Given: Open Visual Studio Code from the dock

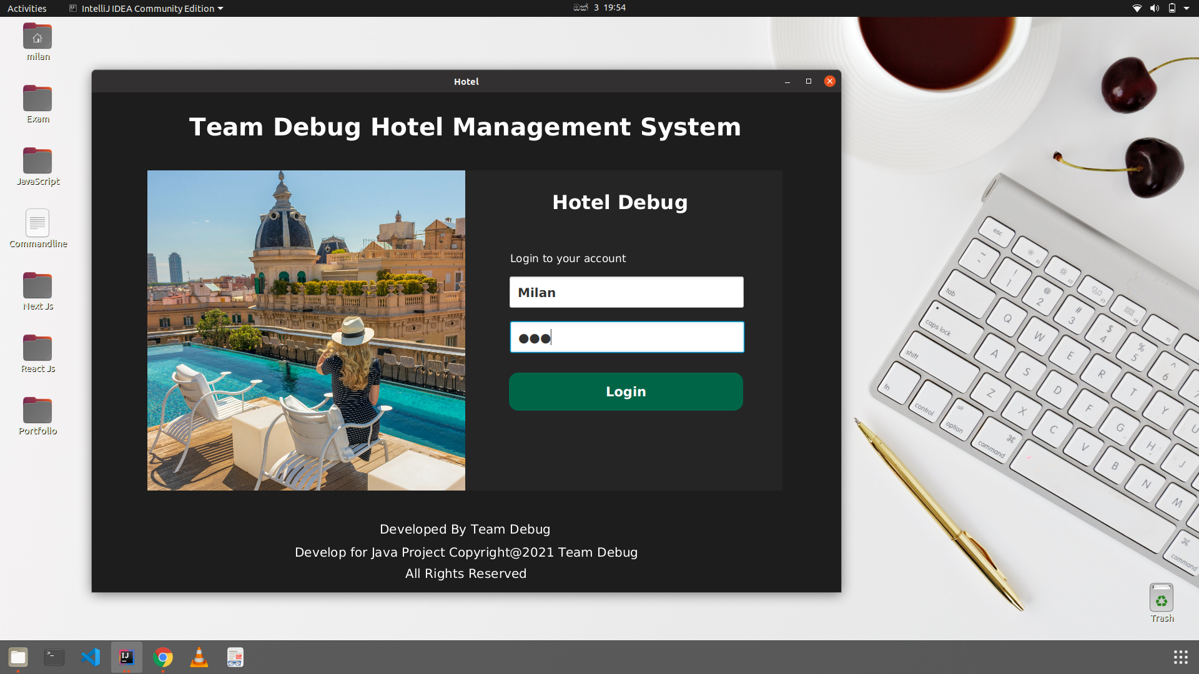Looking at the screenshot, I should pyautogui.click(x=91, y=657).
